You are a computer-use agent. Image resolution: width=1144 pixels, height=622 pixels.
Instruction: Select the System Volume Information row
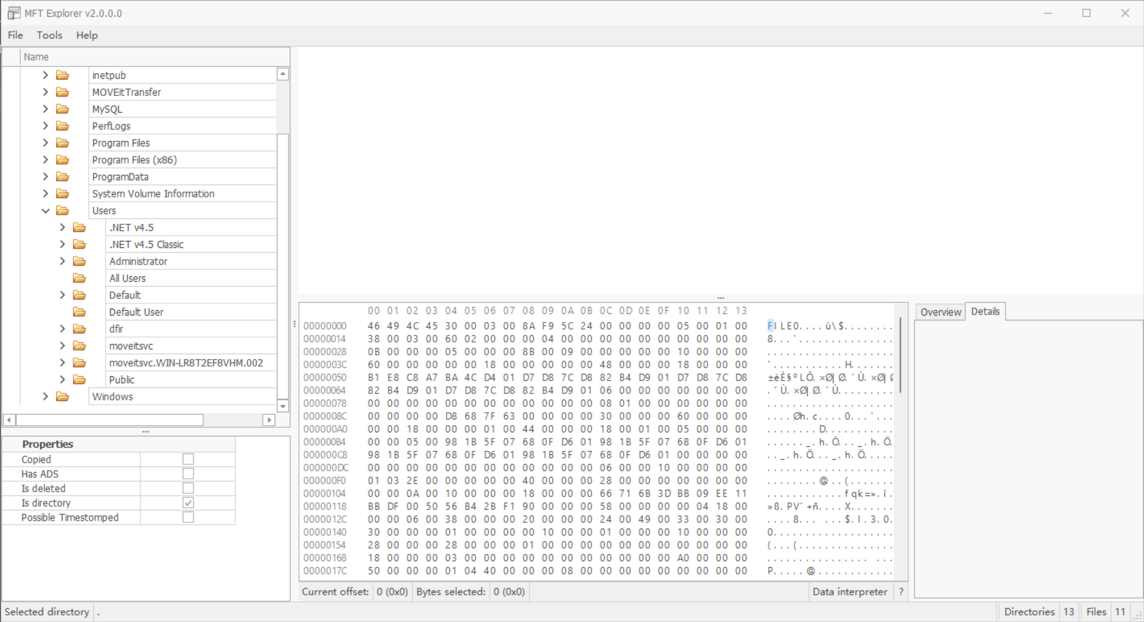click(x=182, y=194)
